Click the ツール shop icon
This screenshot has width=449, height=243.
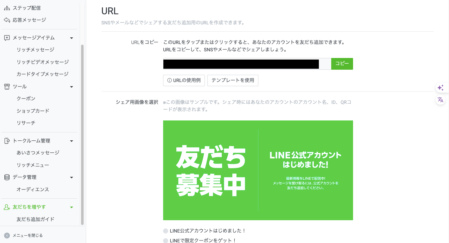[7, 86]
